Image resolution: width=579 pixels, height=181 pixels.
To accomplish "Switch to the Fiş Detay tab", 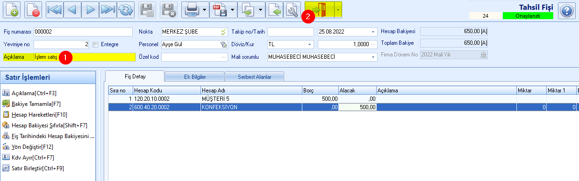I will tap(136, 76).
